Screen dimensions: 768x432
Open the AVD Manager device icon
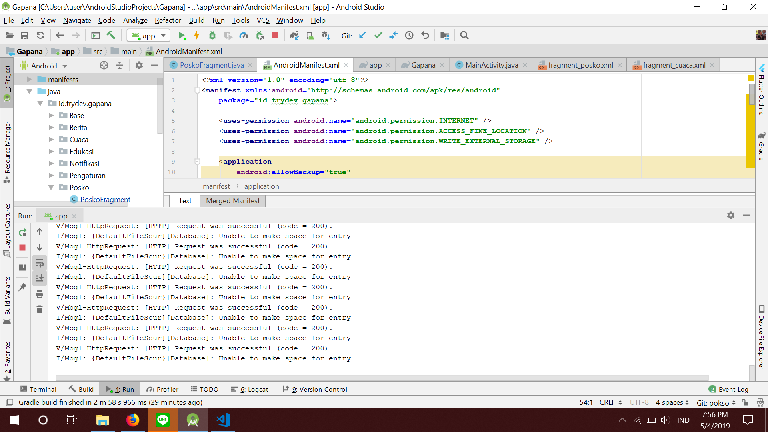(310, 35)
